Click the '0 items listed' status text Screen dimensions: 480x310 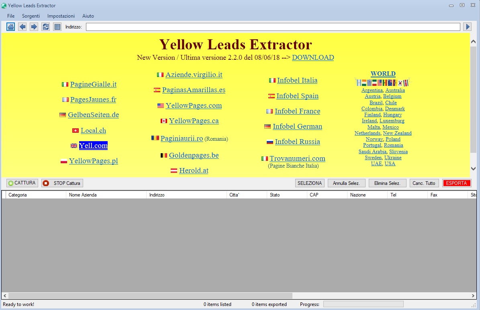pyautogui.click(x=217, y=304)
